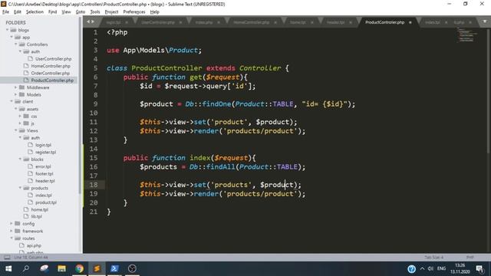Expand the js folder
Image resolution: width=491 pixels, height=276 pixels.
(21, 123)
